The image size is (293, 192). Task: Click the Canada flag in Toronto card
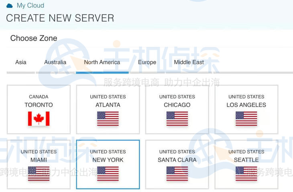tap(39, 119)
